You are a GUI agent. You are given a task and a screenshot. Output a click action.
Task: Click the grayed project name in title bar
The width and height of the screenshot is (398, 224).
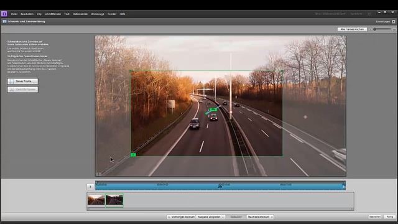pos(330,14)
